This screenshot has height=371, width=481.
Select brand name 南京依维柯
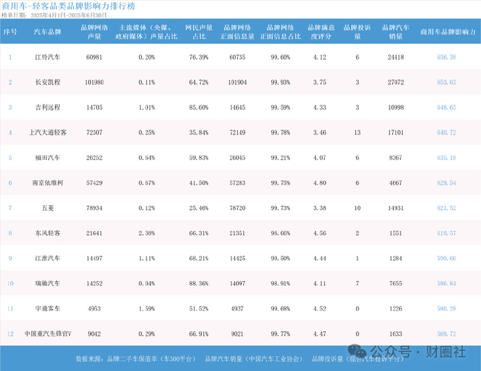click(47, 182)
